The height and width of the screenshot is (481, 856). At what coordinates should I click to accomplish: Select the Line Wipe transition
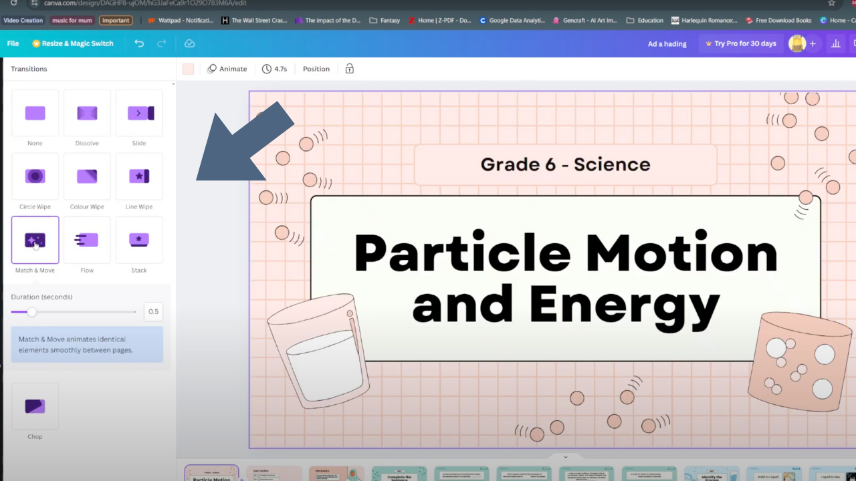click(139, 176)
